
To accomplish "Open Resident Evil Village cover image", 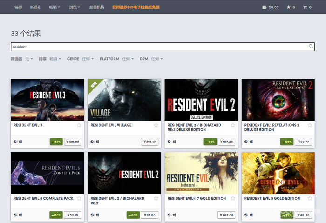I will pos(124,100).
